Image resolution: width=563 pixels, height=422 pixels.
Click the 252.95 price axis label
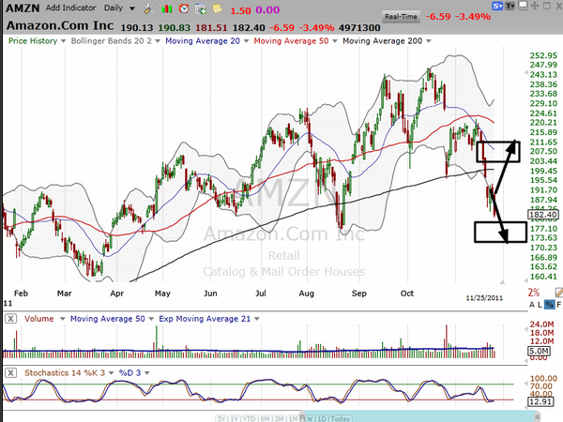(x=543, y=55)
